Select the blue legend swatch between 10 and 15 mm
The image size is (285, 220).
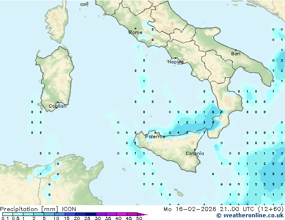click(x=59, y=214)
